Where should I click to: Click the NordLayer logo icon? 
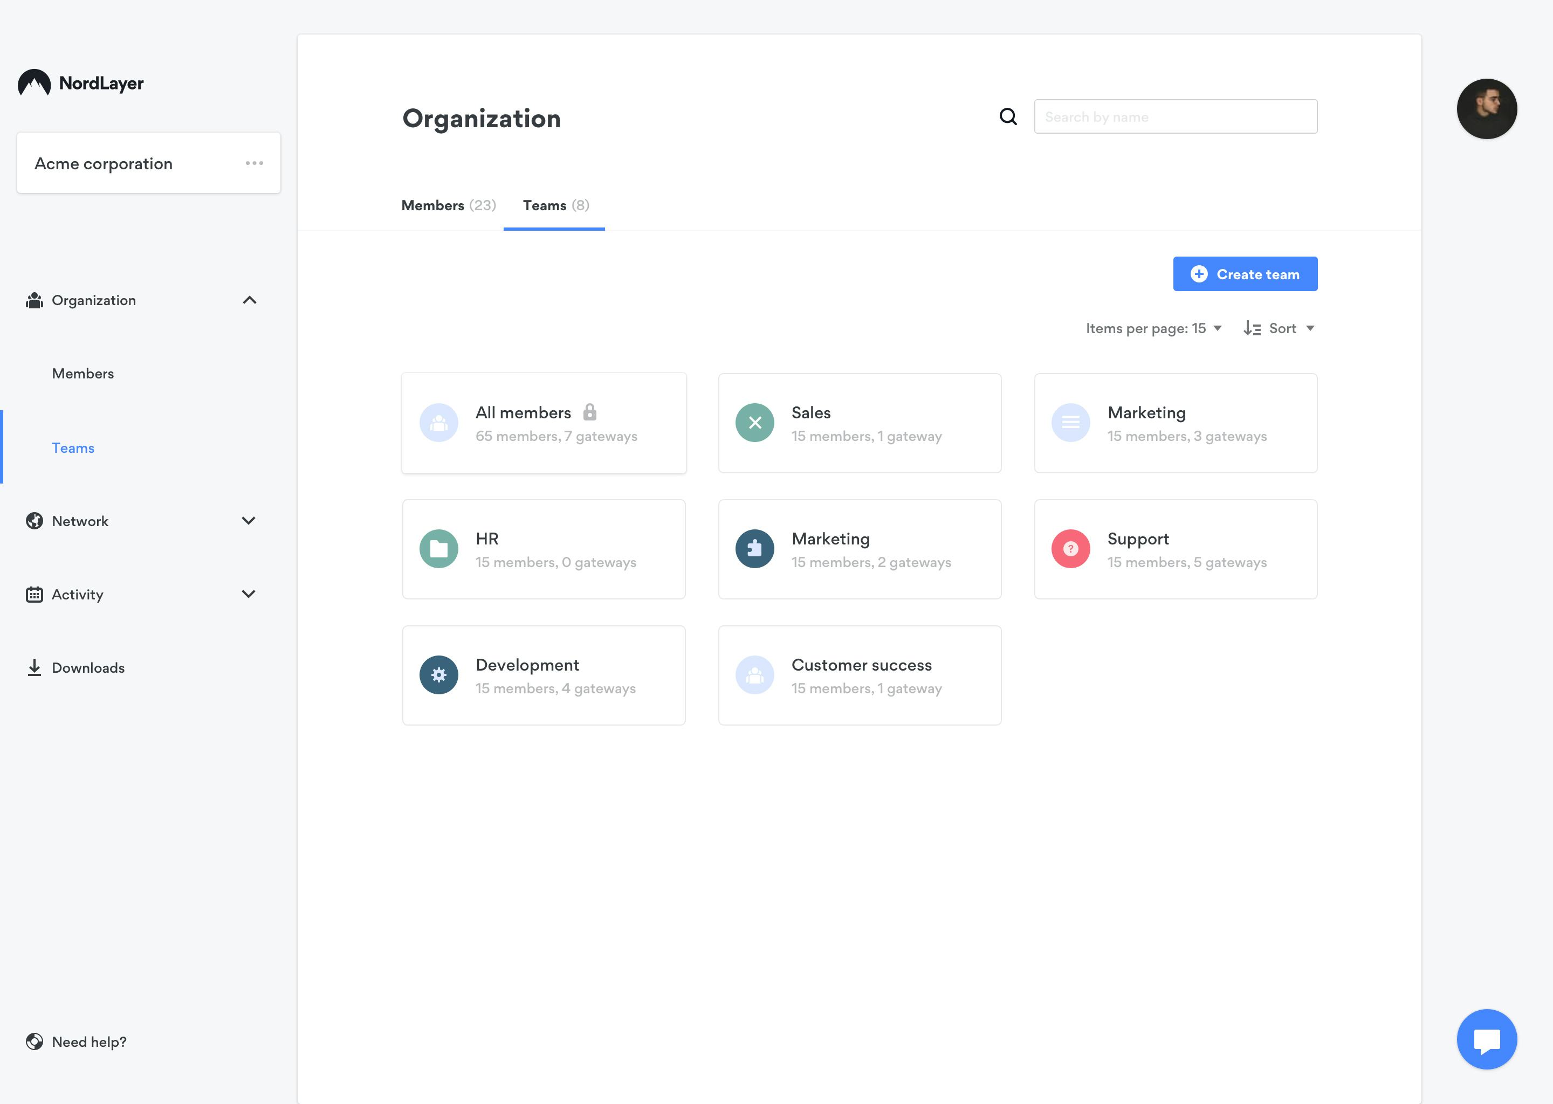pyautogui.click(x=35, y=82)
